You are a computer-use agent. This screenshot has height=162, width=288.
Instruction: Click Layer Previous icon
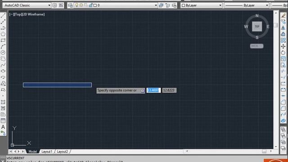coord(167,5)
